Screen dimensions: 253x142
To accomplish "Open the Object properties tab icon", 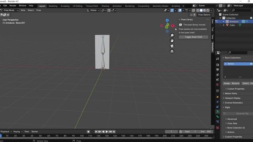I will pyautogui.click(x=217, y=97).
